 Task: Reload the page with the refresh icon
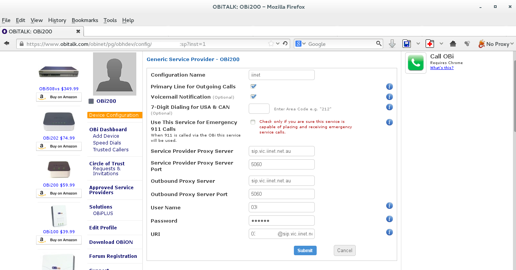point(285,44)
